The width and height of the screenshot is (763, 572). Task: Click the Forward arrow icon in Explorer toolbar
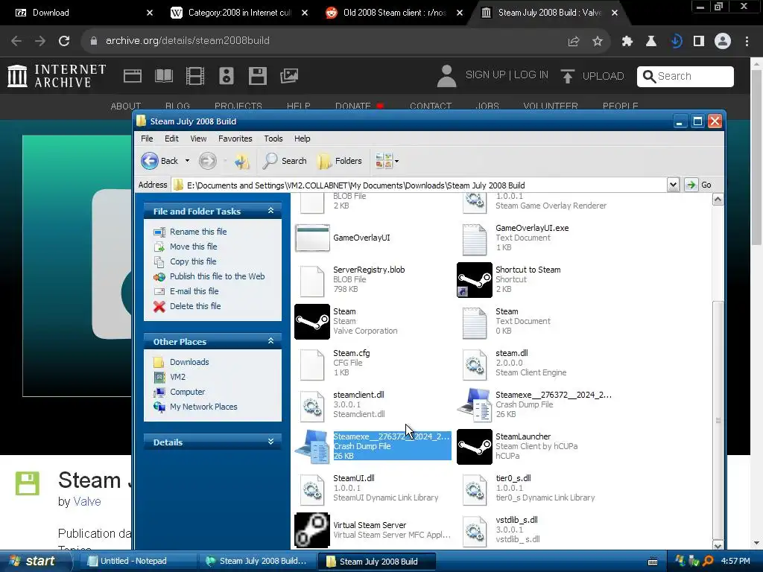(x=208, y=161)
